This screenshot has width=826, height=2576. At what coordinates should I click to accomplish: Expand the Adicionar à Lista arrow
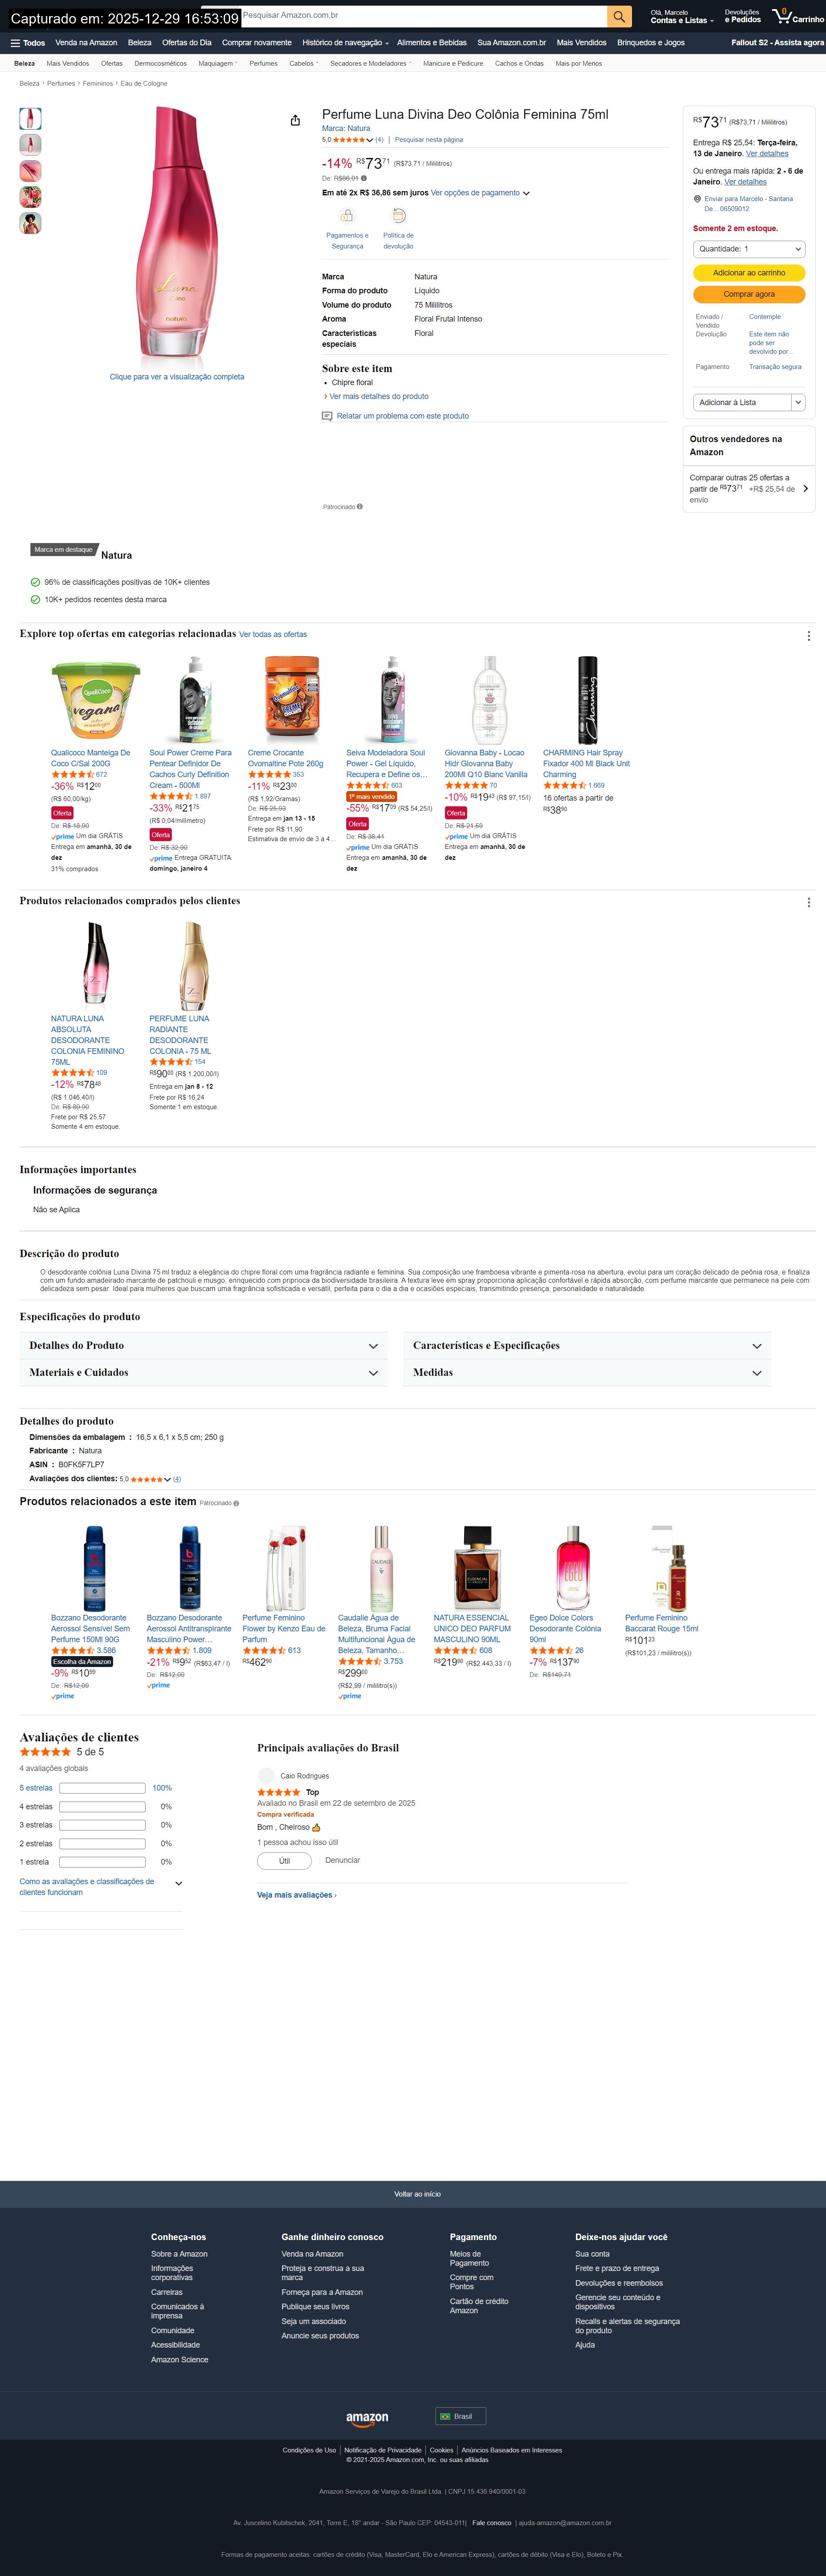[798, 402]
